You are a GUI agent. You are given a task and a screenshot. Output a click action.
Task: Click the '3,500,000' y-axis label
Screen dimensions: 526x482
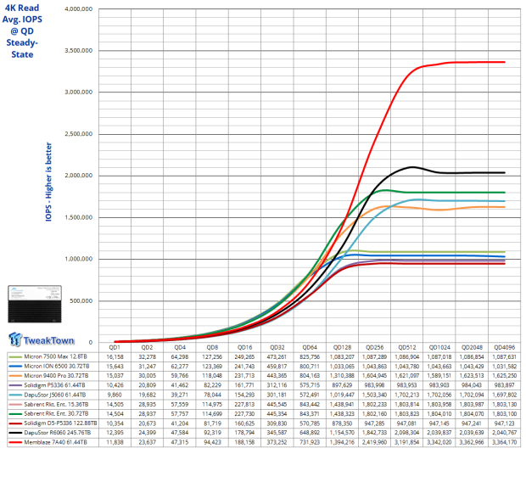click(79, 51)
